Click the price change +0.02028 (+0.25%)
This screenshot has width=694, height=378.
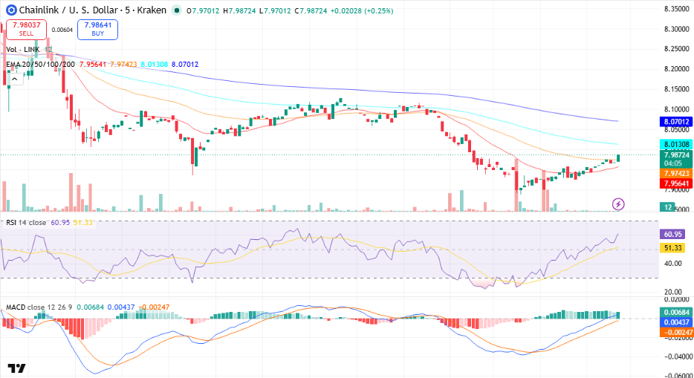362,10
